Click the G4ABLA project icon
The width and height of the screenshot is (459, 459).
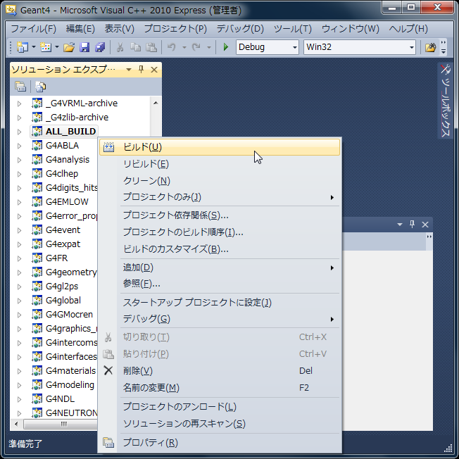pyautogui.click(x=37, y=146)
